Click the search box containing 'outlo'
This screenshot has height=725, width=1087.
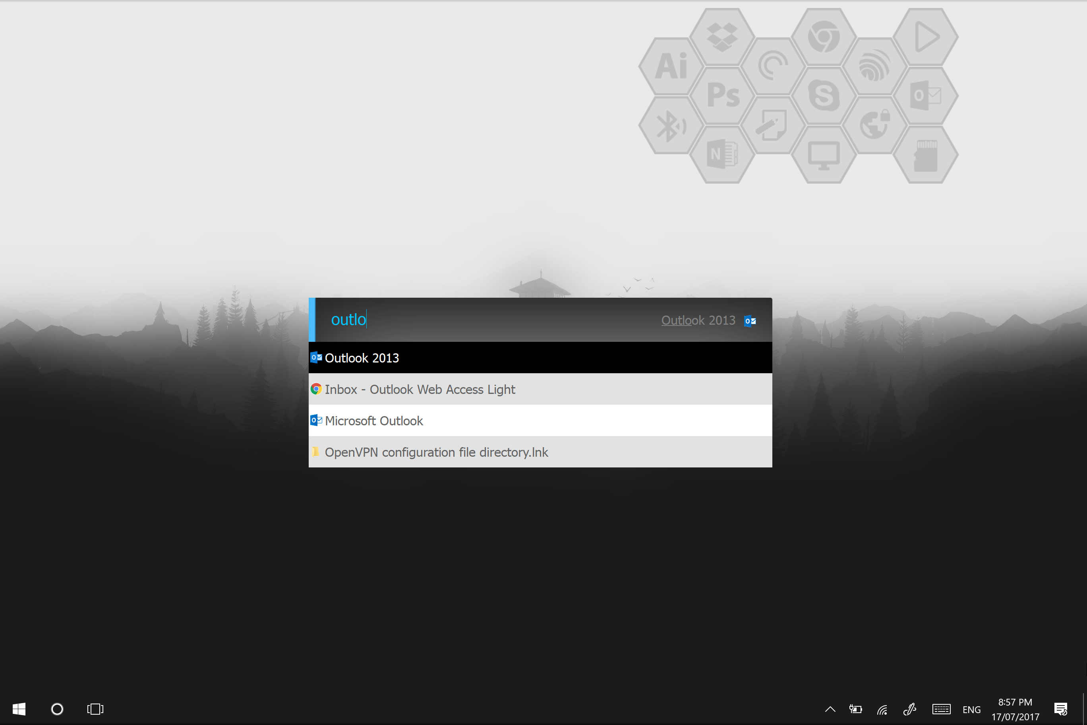pos(462,320)
